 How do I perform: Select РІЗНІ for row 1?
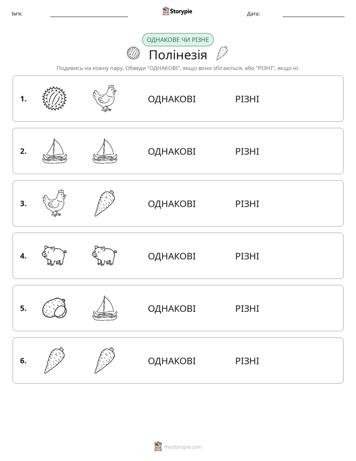click(247, 99)
